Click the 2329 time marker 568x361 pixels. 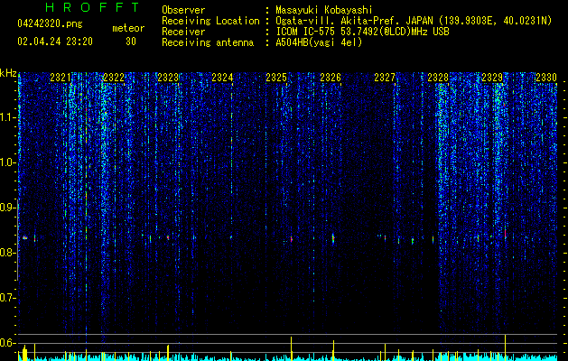(x=492, y=78)
